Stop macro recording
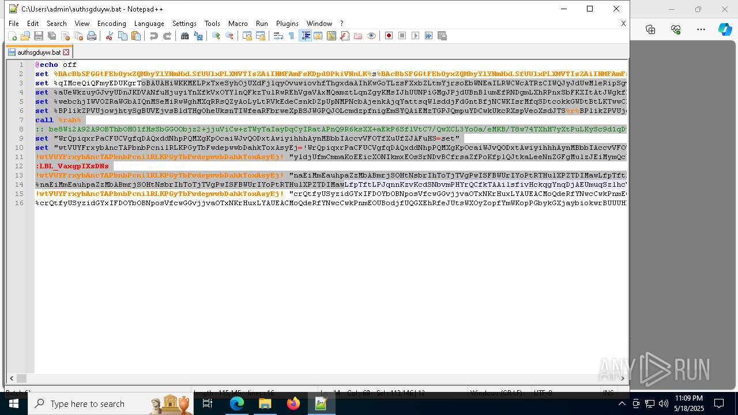The height and width of the screenshot is (415, 738). [x=402, y=36]
